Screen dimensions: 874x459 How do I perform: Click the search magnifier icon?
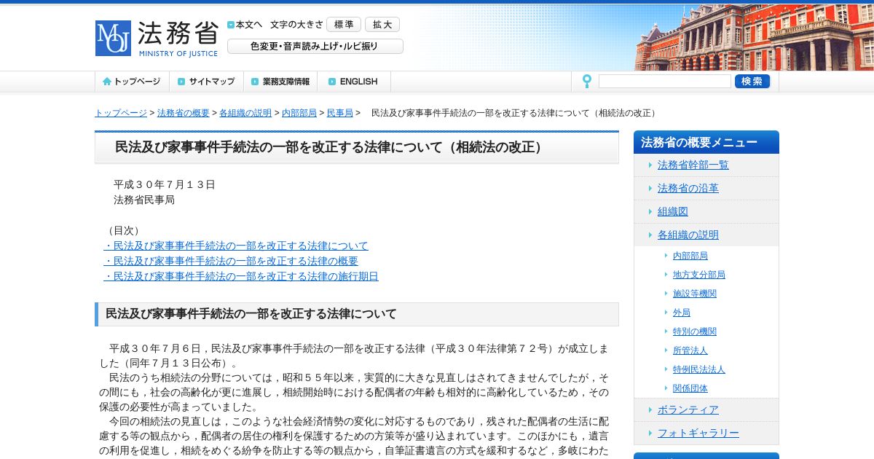[x=586, y=82]
